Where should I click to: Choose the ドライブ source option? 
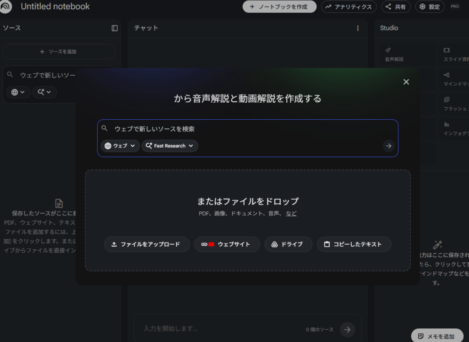288,244
